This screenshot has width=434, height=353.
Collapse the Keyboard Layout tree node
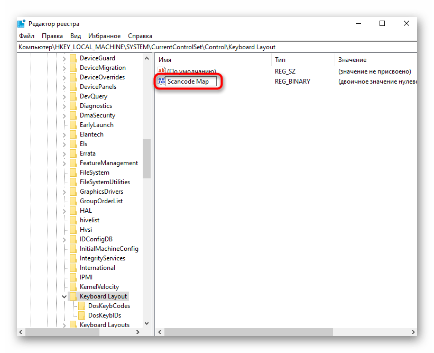point(64,296)
